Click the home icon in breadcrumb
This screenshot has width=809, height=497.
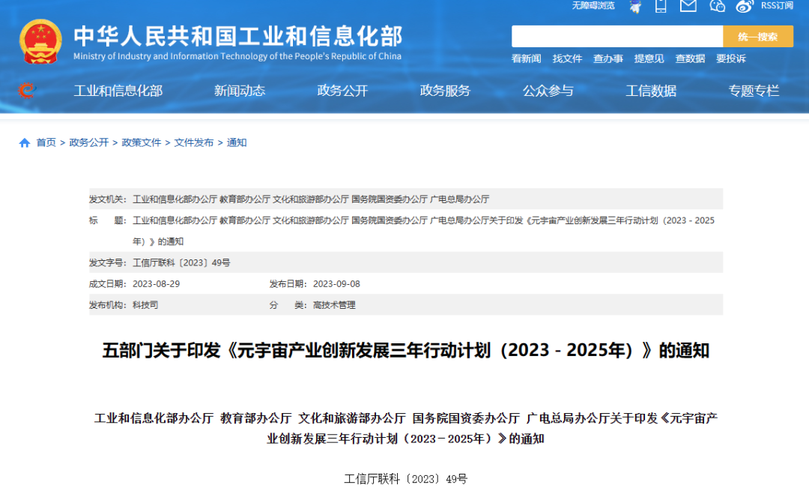[x=25, y=142]
